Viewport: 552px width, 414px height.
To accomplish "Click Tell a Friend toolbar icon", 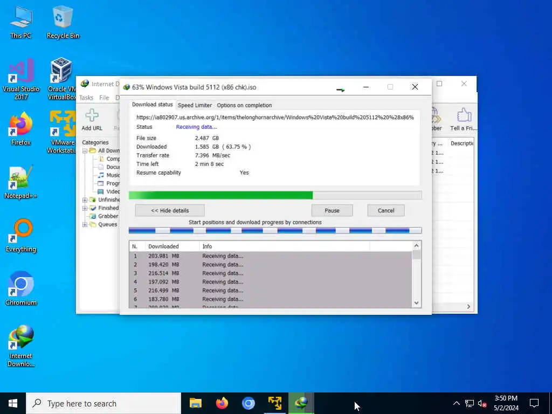I will pyautogui.click(x=464, y=120).
